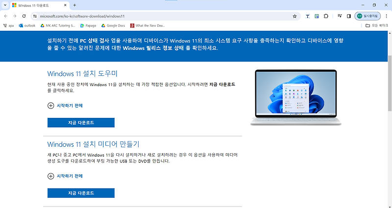This screenshot has width=392, height=208.
Task: Expand 시작하기 전에 under 설치 미디어 만들기
Action: [x=65, y=176]
